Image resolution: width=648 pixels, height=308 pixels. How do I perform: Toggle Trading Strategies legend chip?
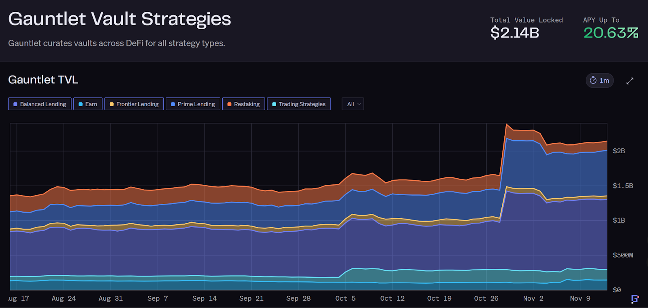(299, 104)
